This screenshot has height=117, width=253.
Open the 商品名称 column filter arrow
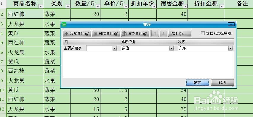(41, 6)
